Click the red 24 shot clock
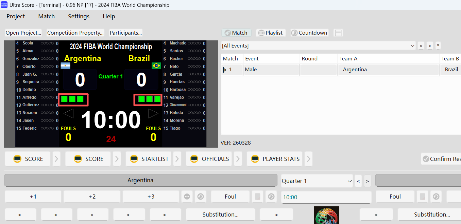This screenshot has width=461, height=224. (111, 139)
